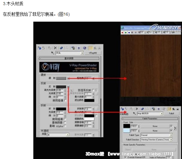Click Go to Parent icon in Falloff panel toolbar

174,109
